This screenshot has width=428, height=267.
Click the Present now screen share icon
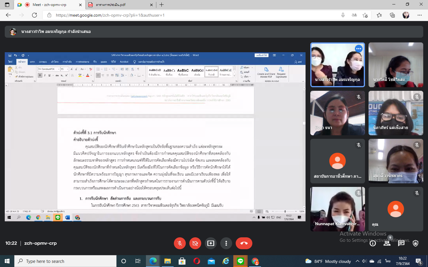coord(211,243)
